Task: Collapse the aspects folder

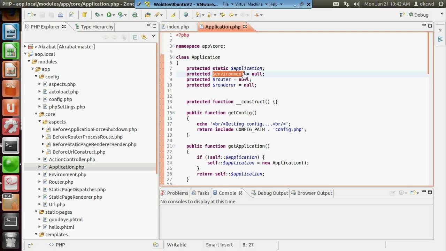Action: click(x=39, y=122)
